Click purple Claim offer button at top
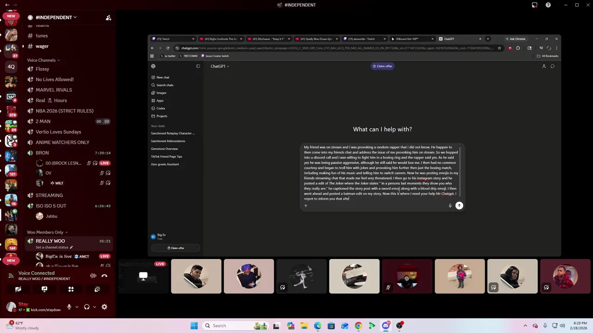The width and height of the screenshot is (593, 333). [383, 66]
